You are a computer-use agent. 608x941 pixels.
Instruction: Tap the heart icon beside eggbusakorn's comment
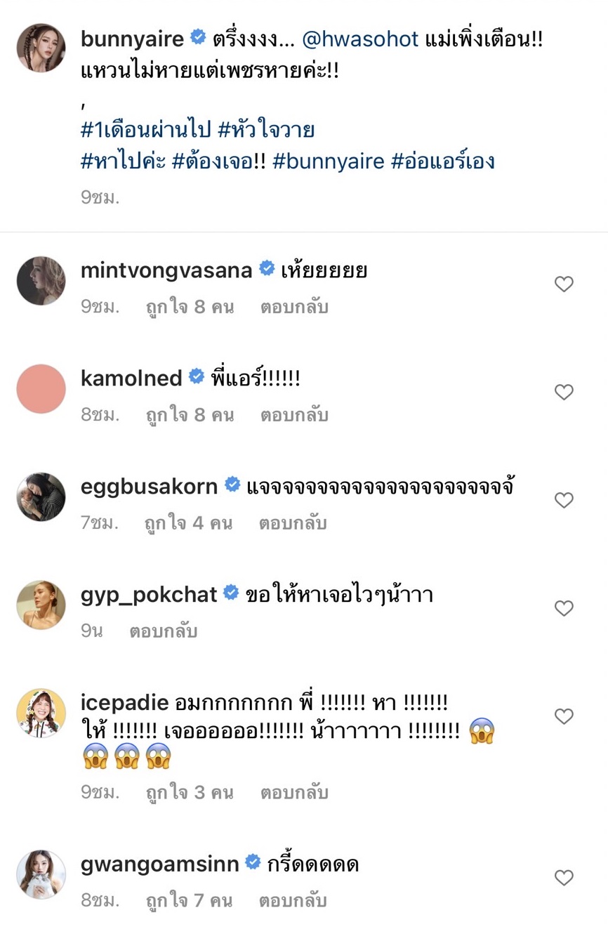(564, 500)
